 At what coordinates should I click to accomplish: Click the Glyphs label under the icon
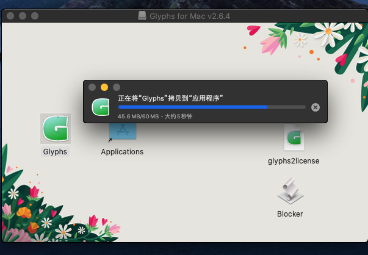[x=56, y=152]
